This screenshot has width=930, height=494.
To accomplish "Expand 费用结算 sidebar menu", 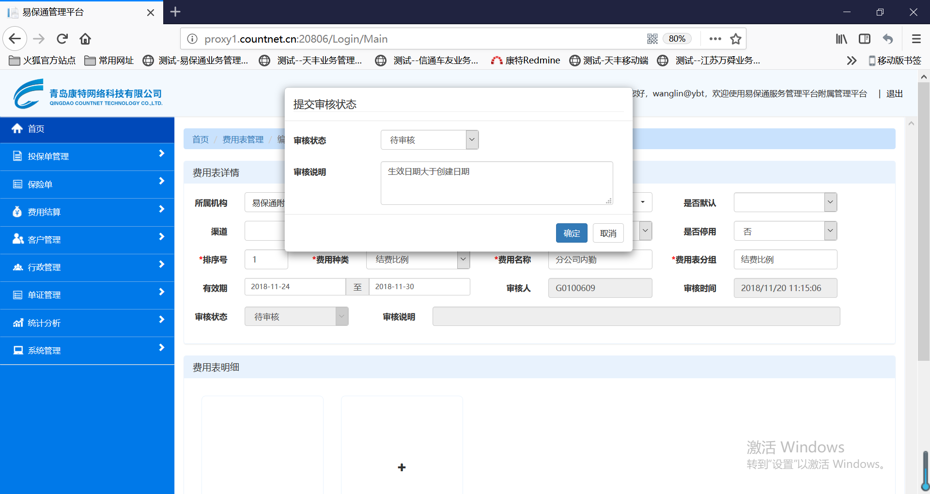I will click(87, 212).
